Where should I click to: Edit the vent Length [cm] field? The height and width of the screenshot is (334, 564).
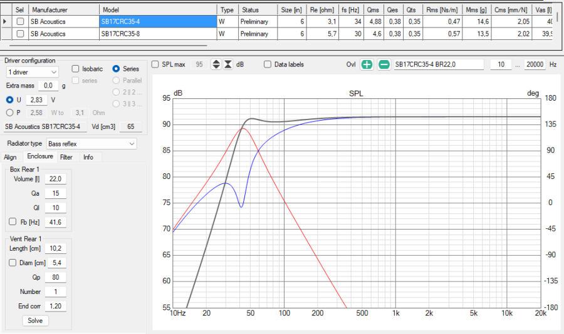[x=55, y=248]
